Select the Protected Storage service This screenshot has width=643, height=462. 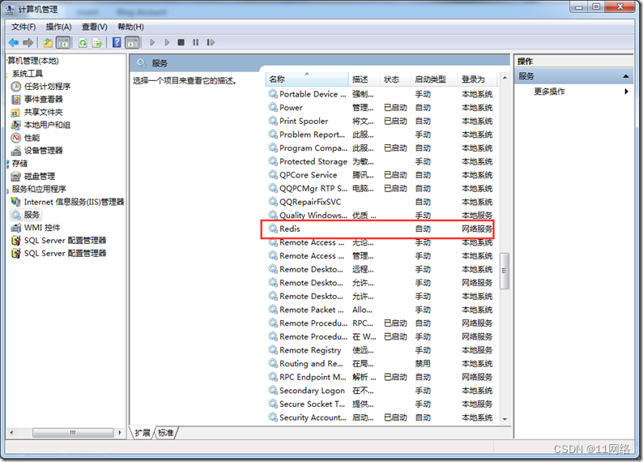(381, 161)
